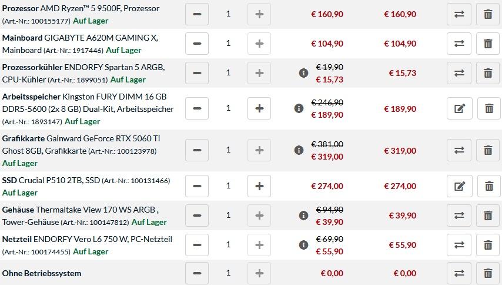Decrease Gainward graphics card quantity
Image resolution: width=502 pixels, height=285 pixels.
[197, 150]
